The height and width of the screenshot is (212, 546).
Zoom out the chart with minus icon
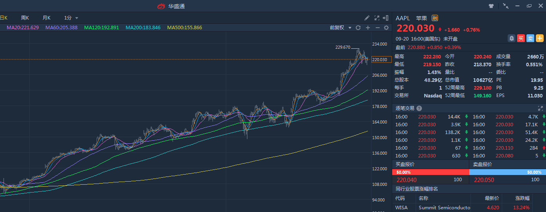377,28
